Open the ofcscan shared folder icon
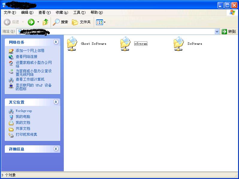Viewport: 239px width, 179px height. pyautogui.click(x=125, y=44)
